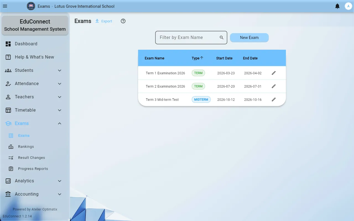Sort by Type column header
The image size is (354, 221).
pyautogui.click(x=197, y=58)
